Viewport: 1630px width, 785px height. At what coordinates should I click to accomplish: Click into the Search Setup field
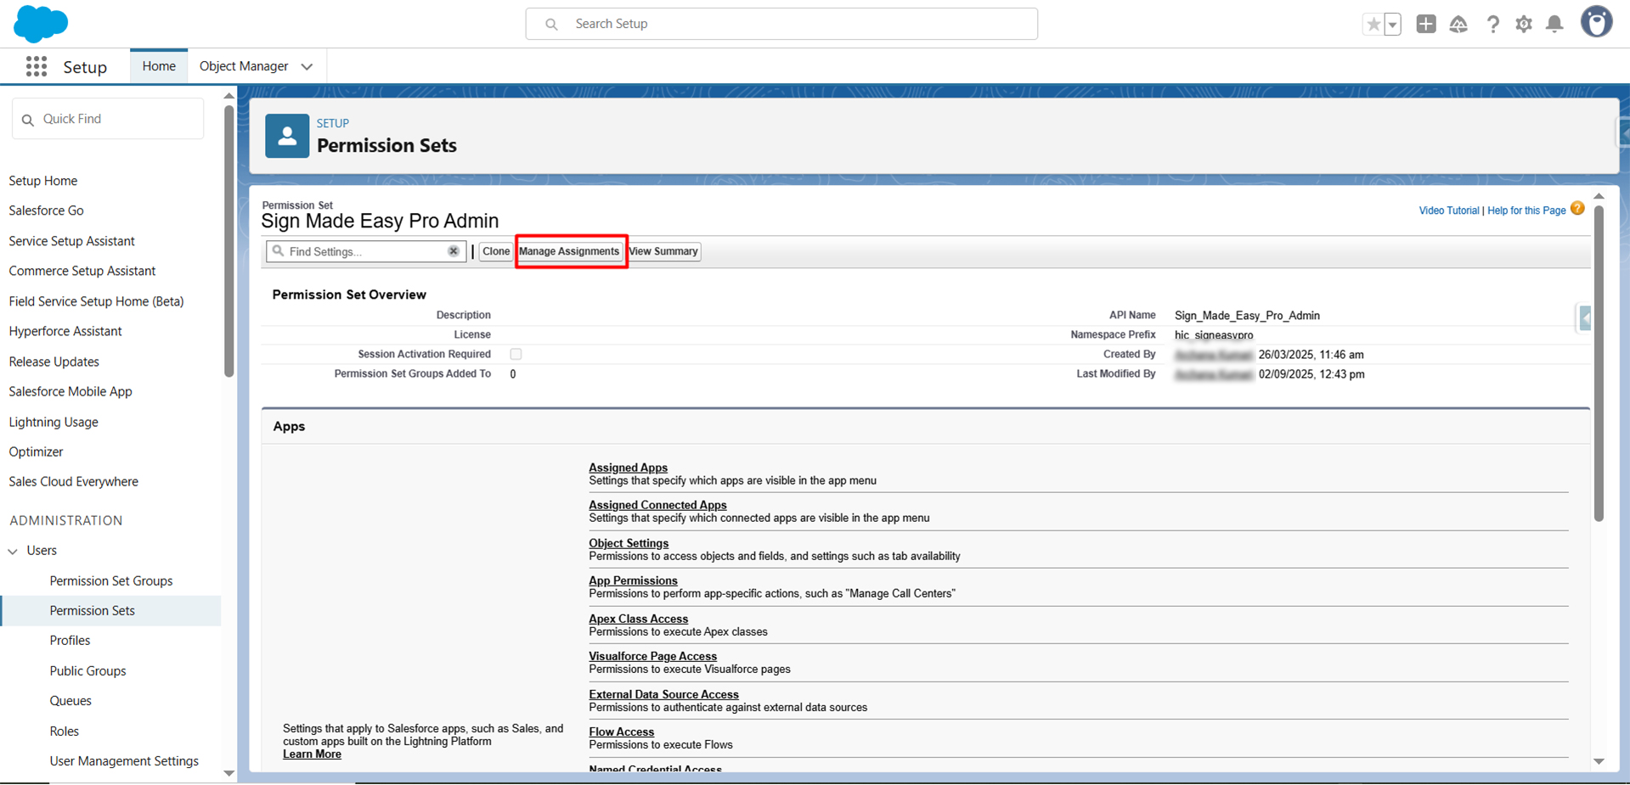click(781, 24)
